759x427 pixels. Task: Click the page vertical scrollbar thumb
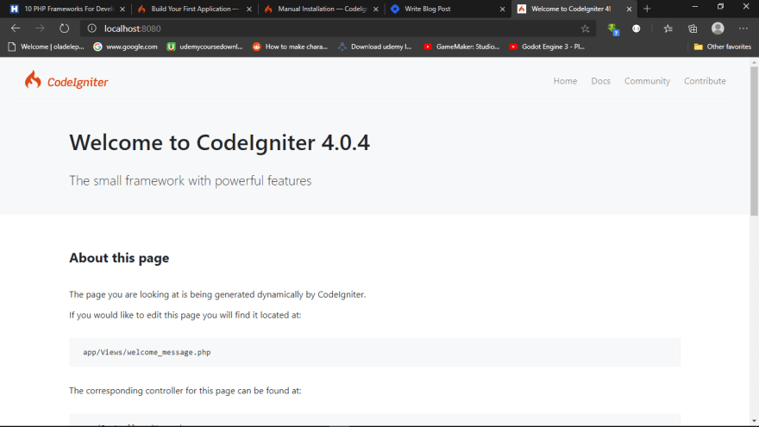point(754,141)
